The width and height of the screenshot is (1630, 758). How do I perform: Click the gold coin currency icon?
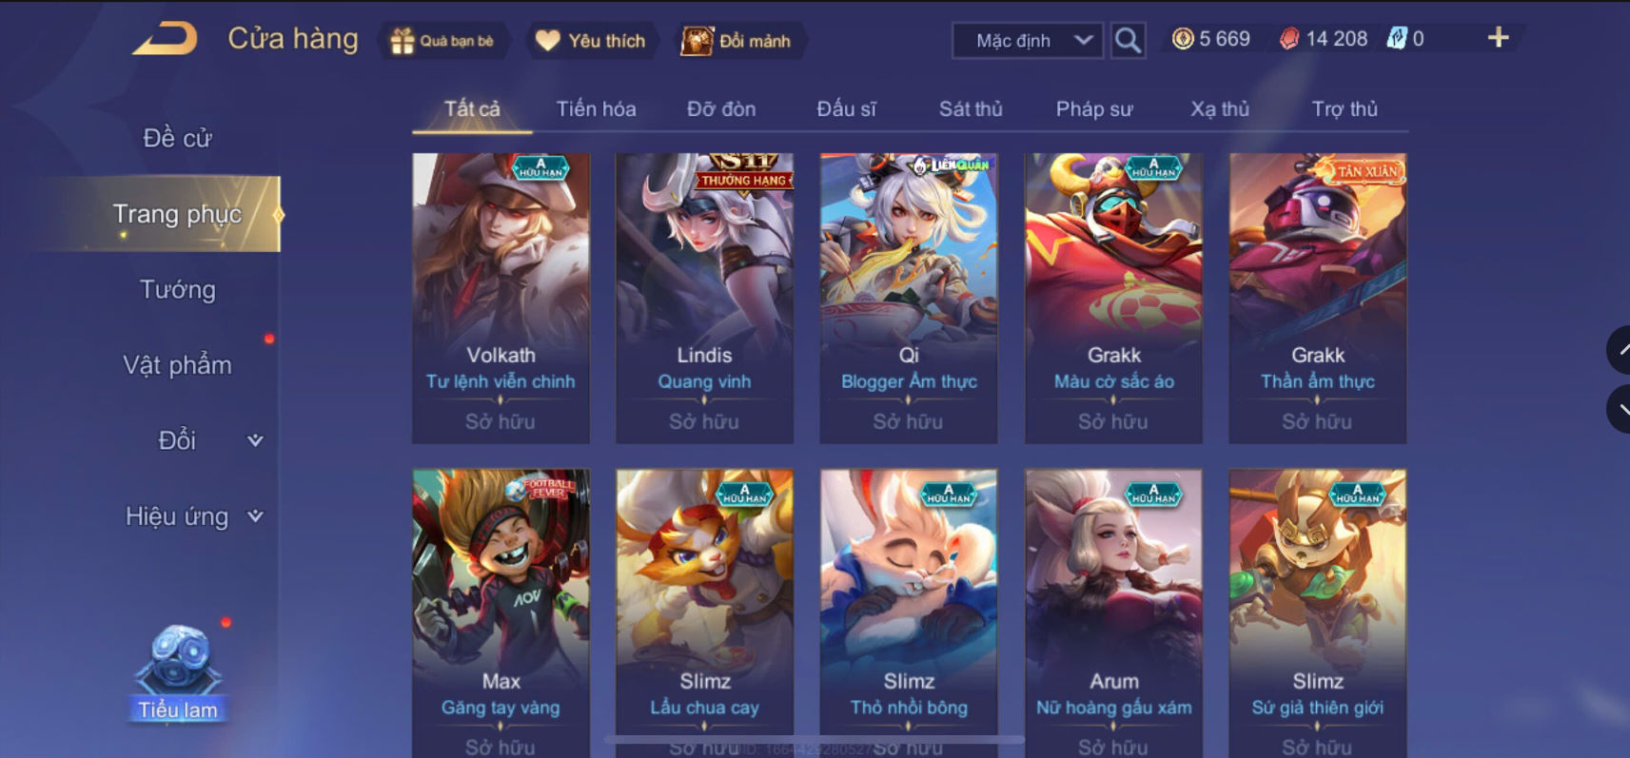pyautogui.click(x=1183, y=39)
